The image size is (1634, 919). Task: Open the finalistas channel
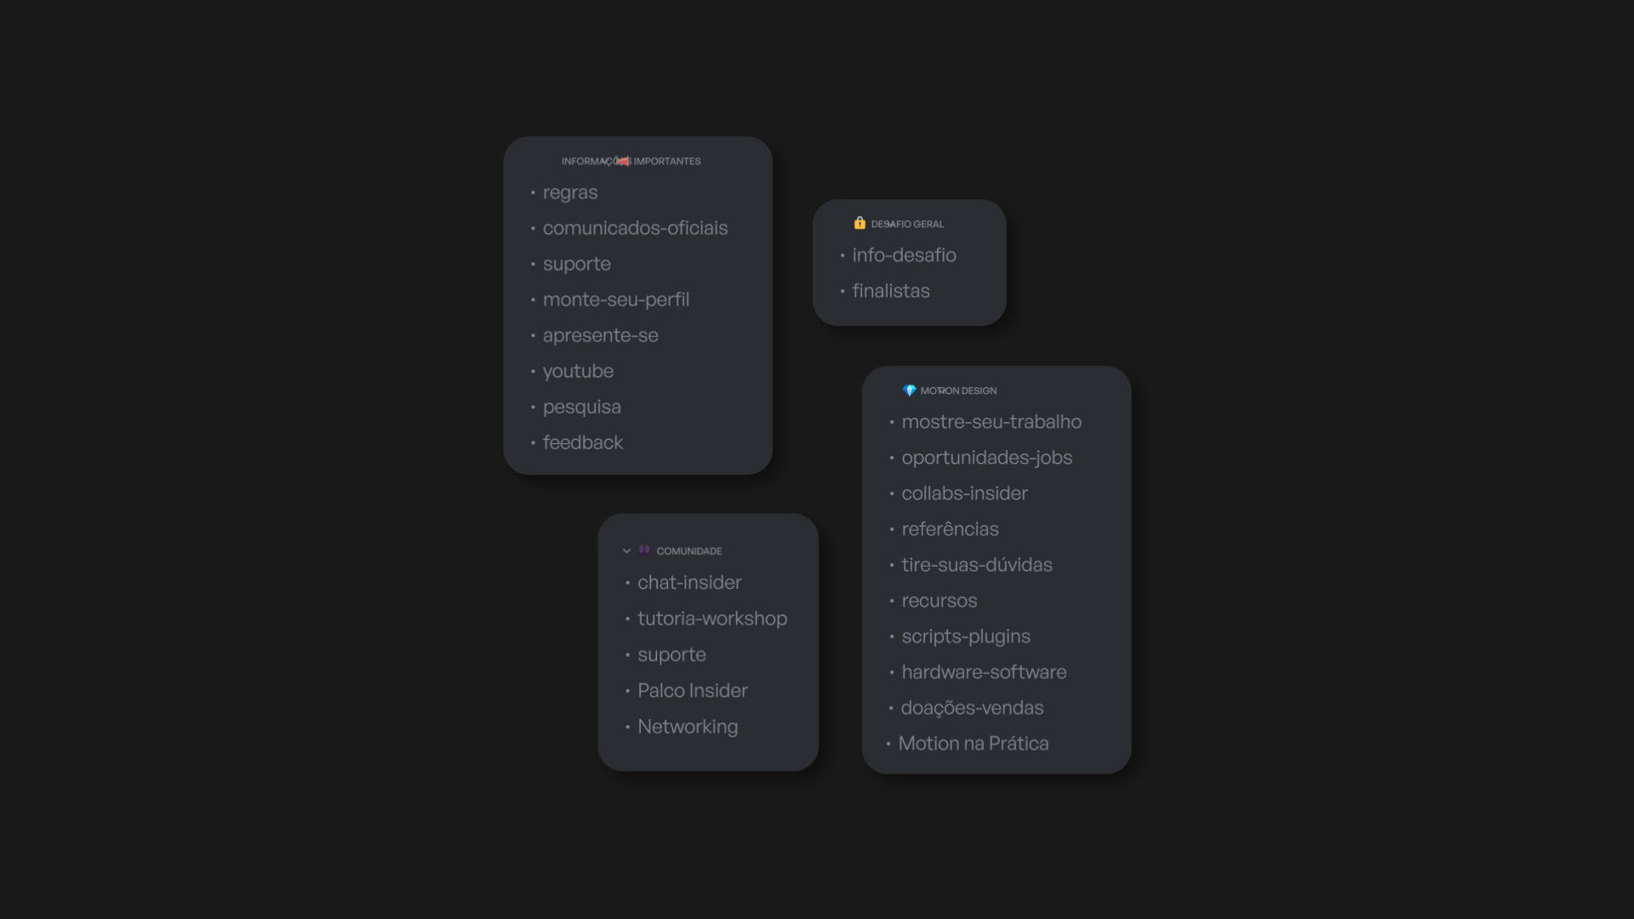(x=891, y=291)
